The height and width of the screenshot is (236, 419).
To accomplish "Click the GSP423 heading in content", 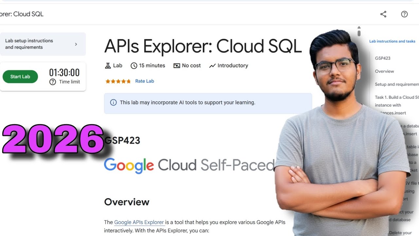I will [x=122, y=141].
